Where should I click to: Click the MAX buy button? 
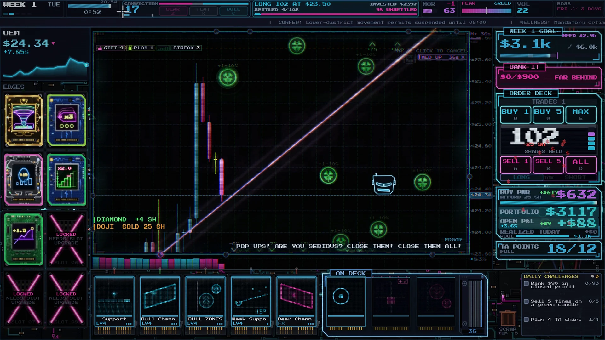pos(581,114)
